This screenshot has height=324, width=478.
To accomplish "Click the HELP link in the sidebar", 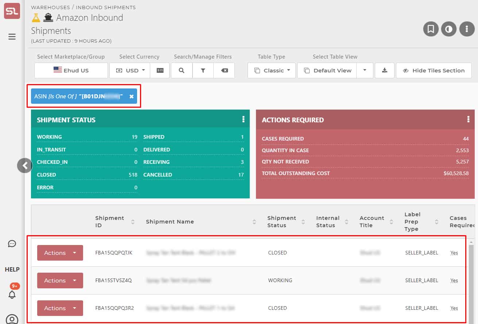I will (12, 269).
